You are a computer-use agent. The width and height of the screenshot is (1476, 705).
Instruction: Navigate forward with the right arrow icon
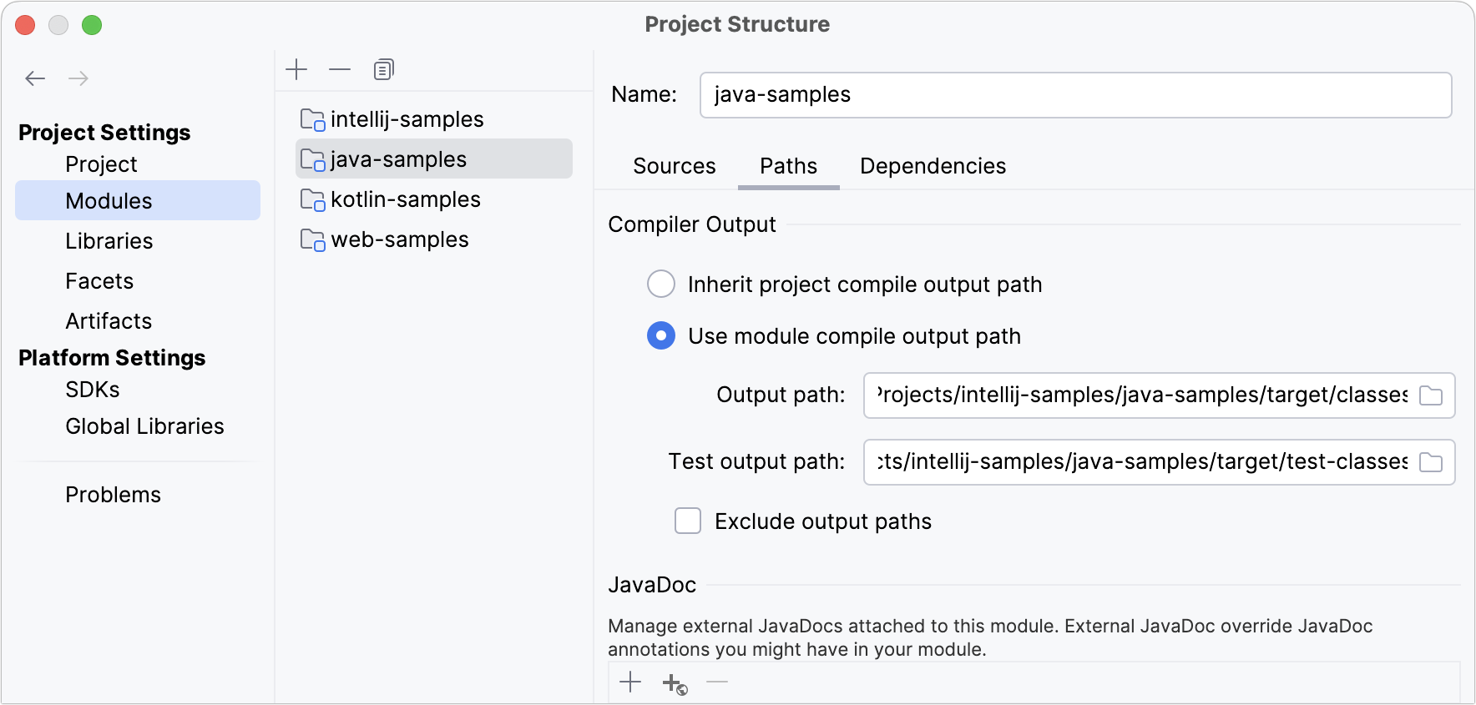78,78
